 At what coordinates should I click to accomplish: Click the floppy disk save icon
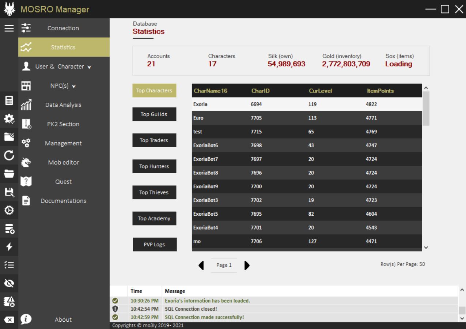click(9, 192)
